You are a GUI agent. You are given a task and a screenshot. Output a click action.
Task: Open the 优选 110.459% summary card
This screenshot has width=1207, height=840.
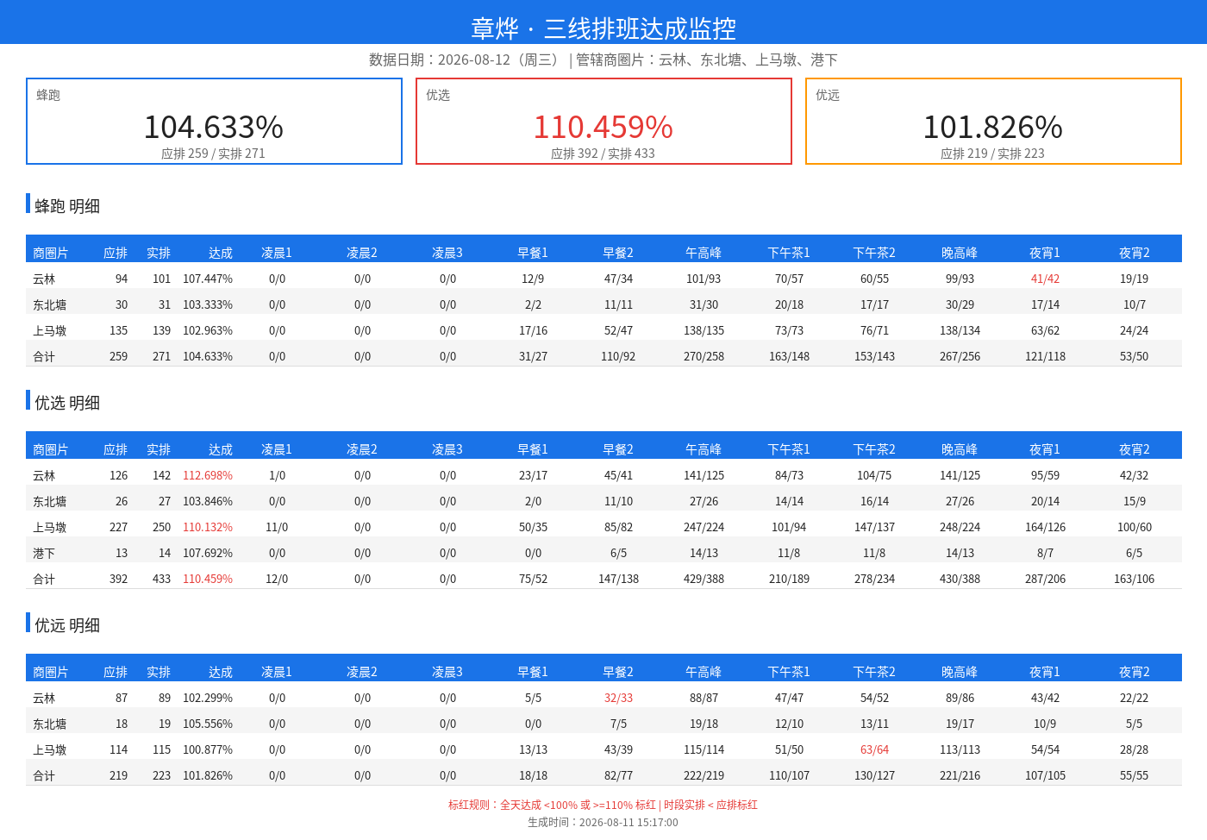[x=603, y=121]
